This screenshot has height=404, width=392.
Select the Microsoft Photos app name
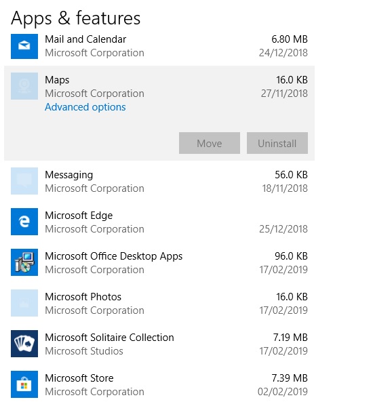tap(83, 297)
